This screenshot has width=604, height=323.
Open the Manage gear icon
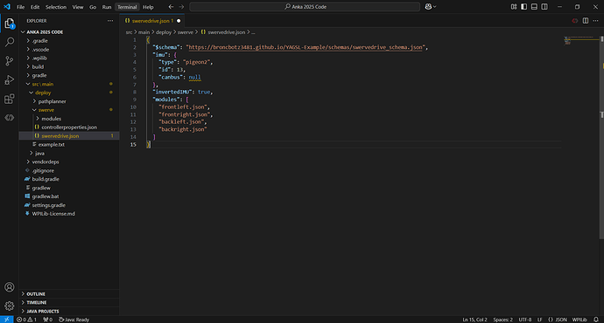click(10, 306)
